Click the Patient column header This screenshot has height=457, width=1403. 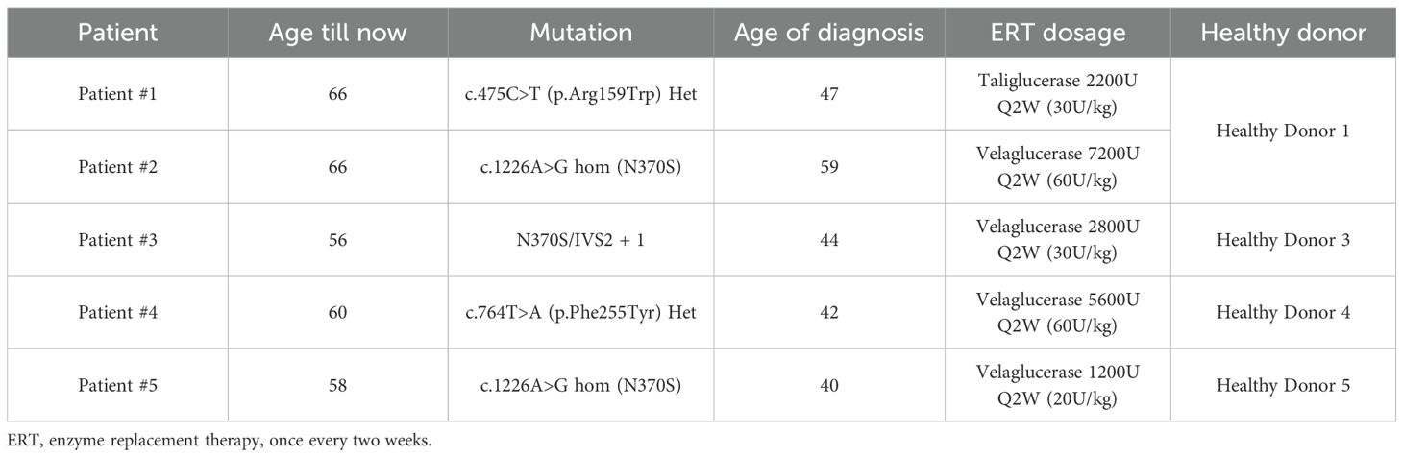coord(117,33)
